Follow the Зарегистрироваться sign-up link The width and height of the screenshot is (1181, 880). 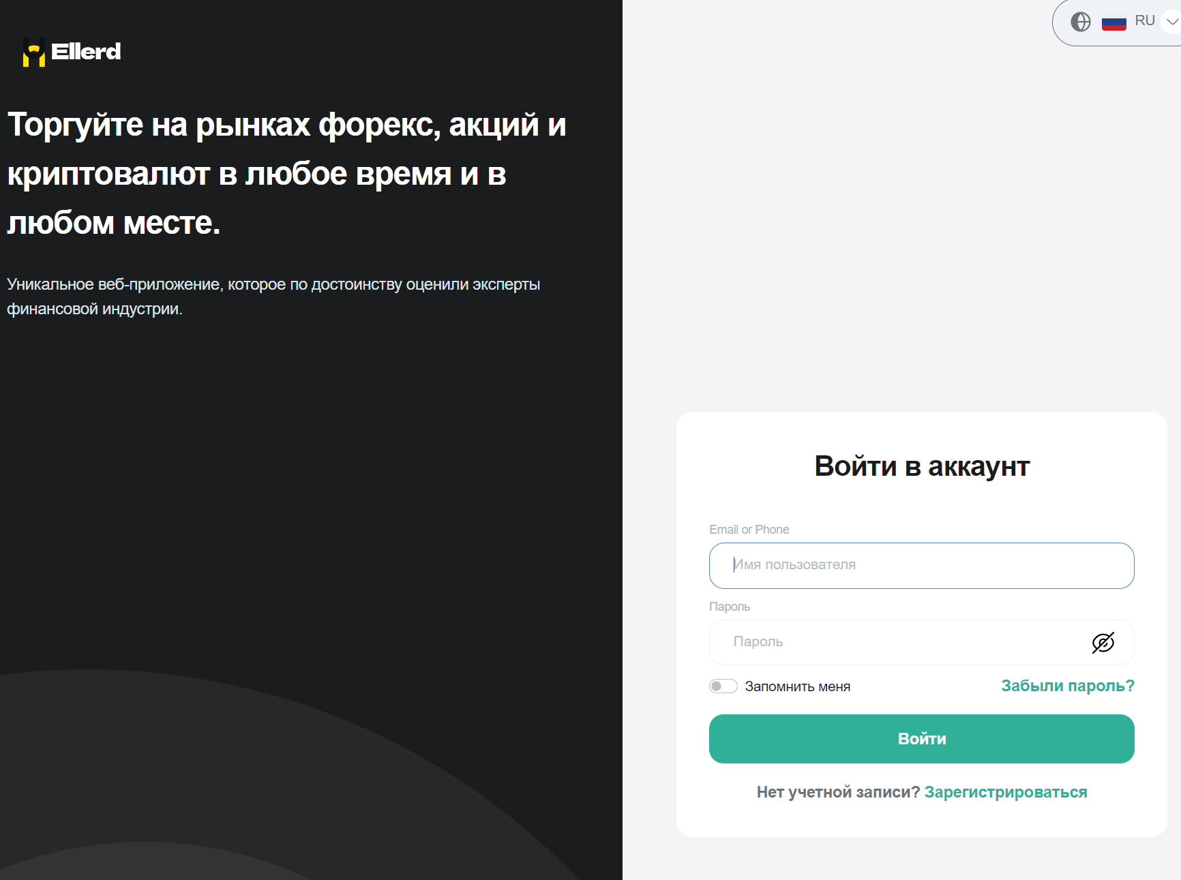click(x=1005, y=792)
